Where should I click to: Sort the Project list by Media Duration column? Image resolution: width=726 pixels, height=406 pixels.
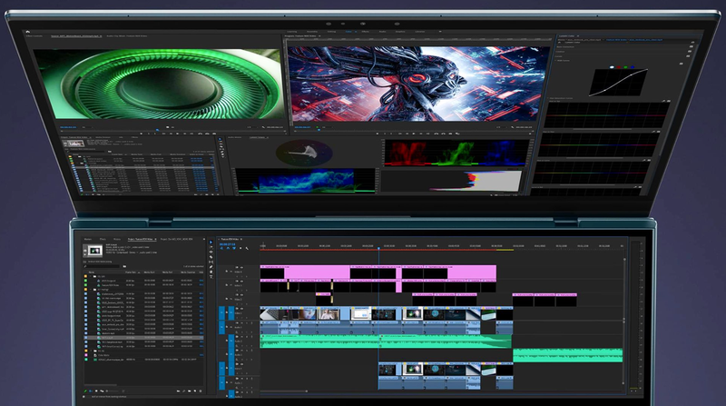coord(188,272)
